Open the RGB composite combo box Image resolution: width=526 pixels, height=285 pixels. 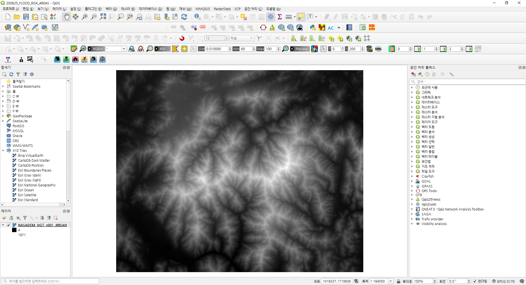coord(116,49)
